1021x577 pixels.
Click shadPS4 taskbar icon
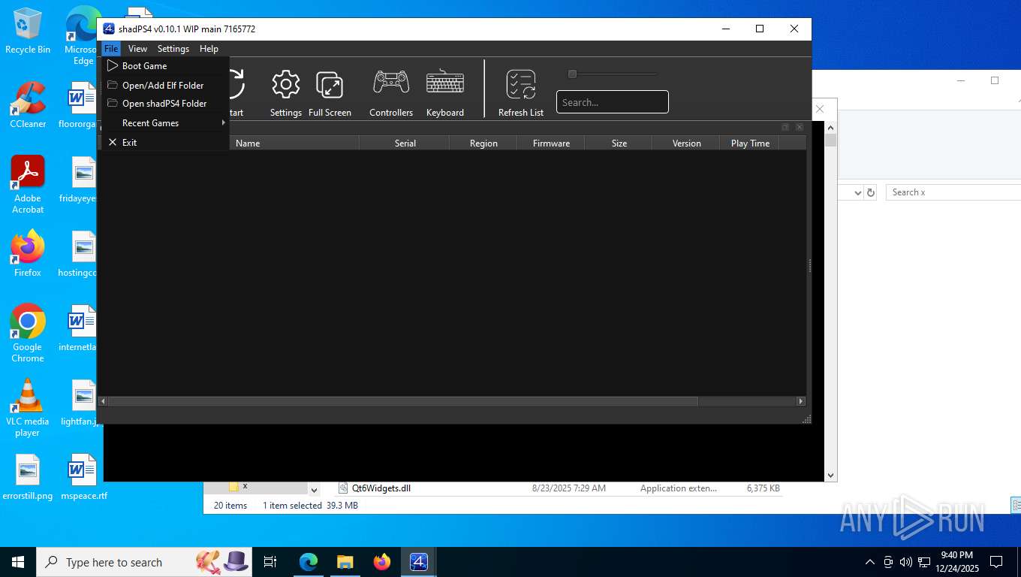418,562
